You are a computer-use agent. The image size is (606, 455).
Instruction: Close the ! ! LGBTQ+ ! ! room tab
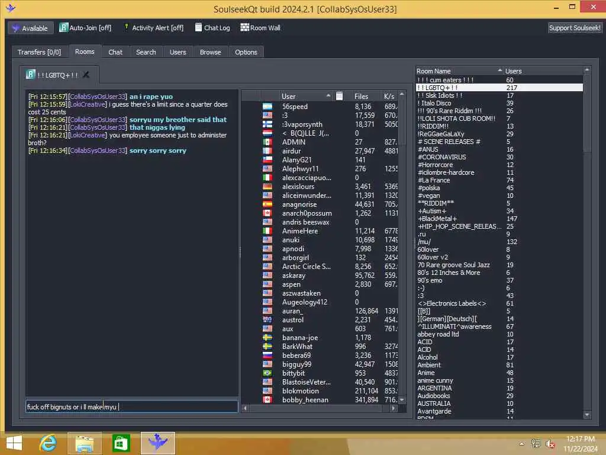pos(86,75)
